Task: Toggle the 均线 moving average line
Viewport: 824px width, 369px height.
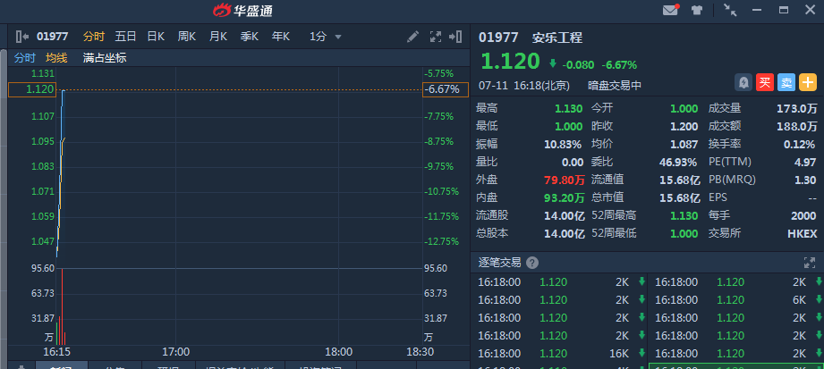Action: [x=57, y=58]
